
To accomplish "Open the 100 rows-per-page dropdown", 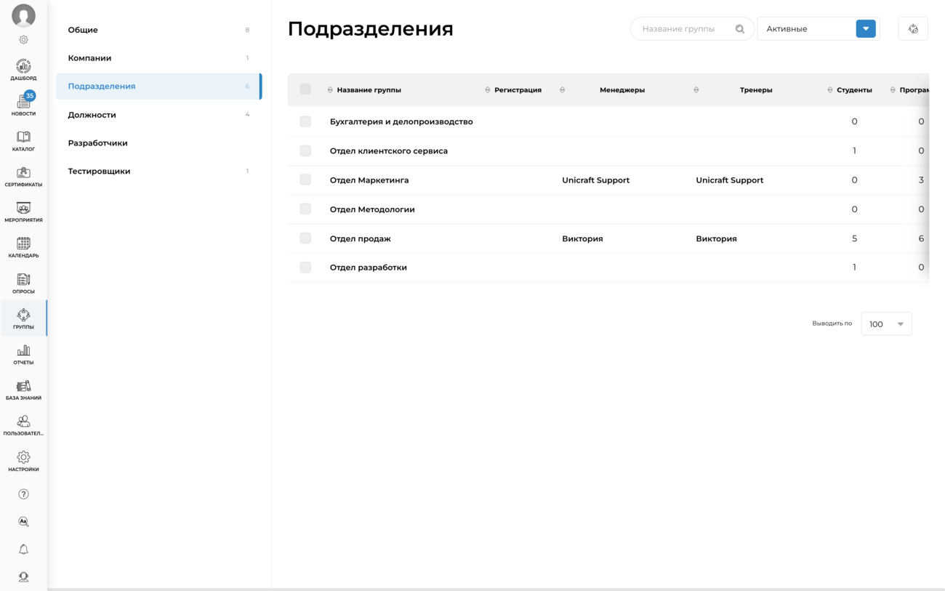I will coord(886,324).
